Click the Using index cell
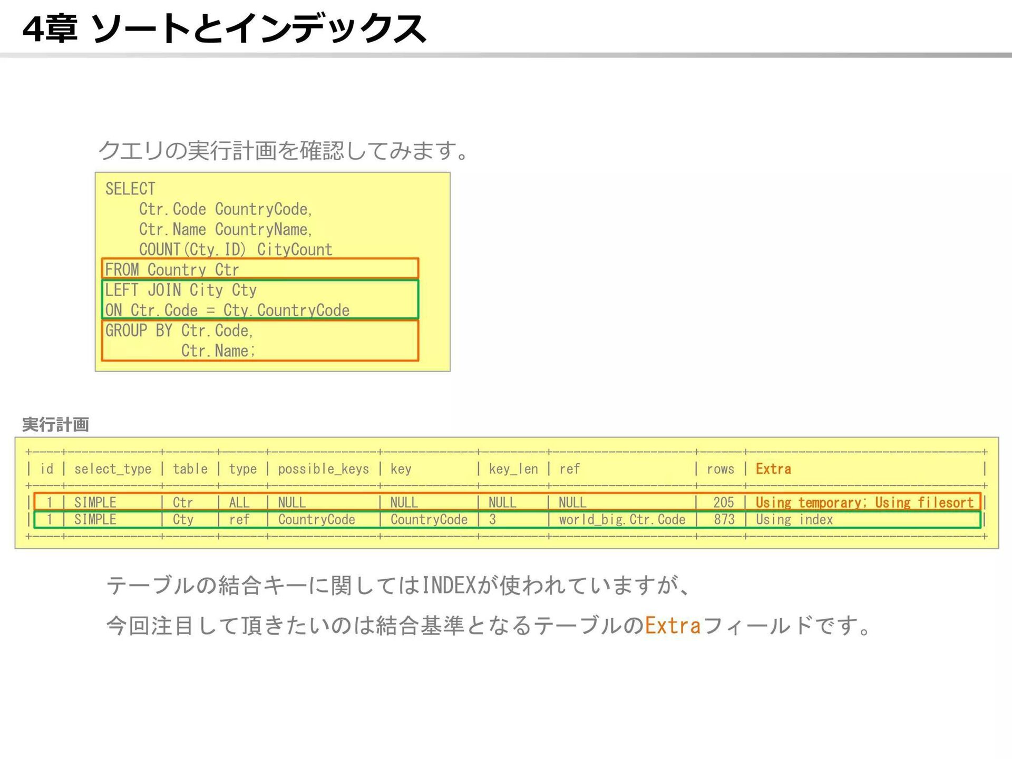Screen dimensions: 1012x759 click(x=794, y=520)
